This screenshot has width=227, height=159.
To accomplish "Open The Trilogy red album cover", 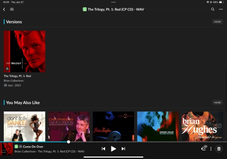I will coord(24,51).
